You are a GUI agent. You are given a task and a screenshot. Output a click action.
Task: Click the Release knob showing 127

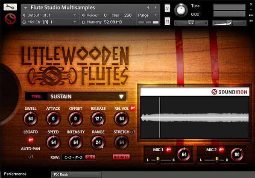(x=98, y=119)
